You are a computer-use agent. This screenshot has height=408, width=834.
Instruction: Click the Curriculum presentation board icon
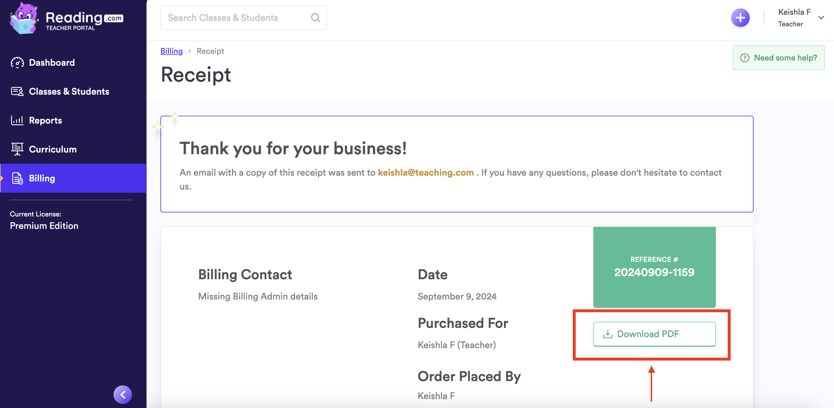[x=17, y=149]
